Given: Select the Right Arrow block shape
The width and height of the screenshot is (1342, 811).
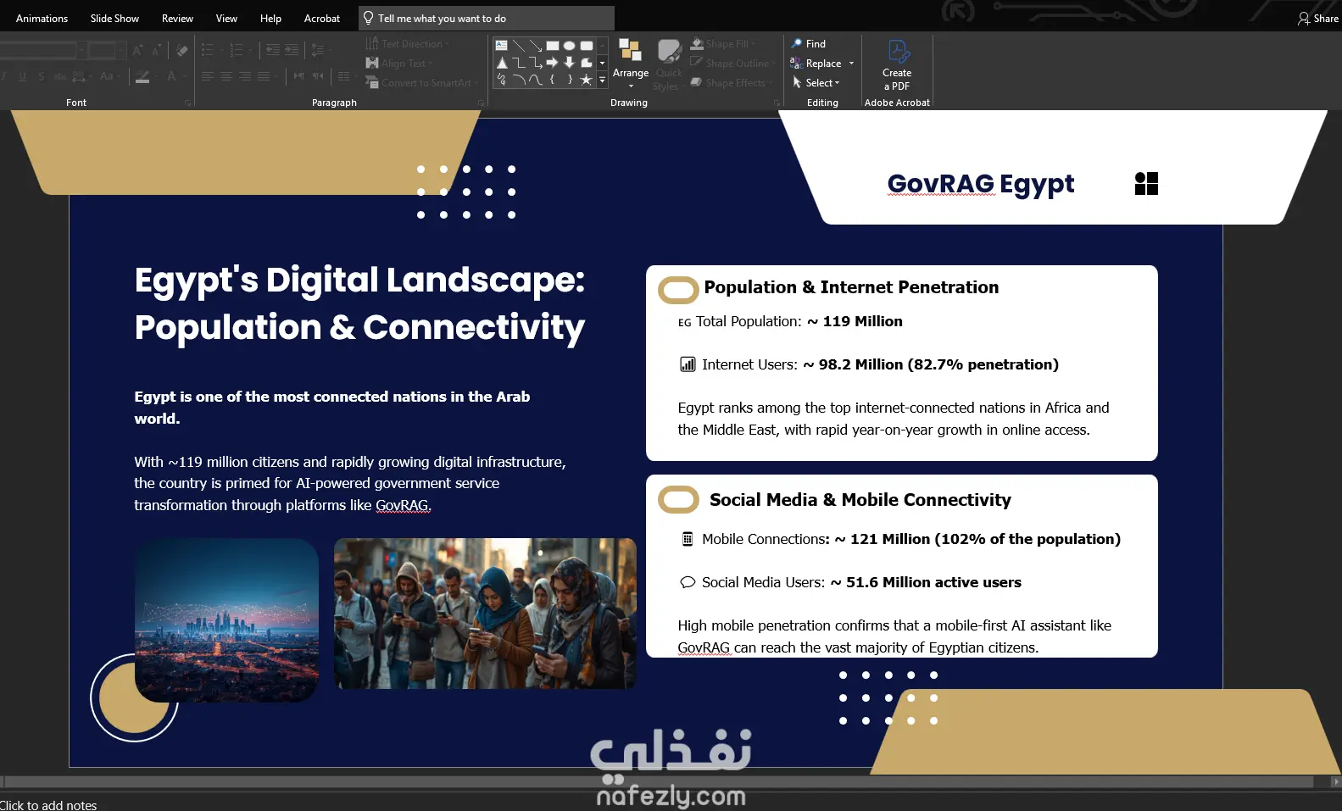Looking at the screenshot, I should pyautogui.click(x=552, y=63).
